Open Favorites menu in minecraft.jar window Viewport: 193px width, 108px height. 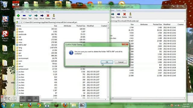point(34,12)
